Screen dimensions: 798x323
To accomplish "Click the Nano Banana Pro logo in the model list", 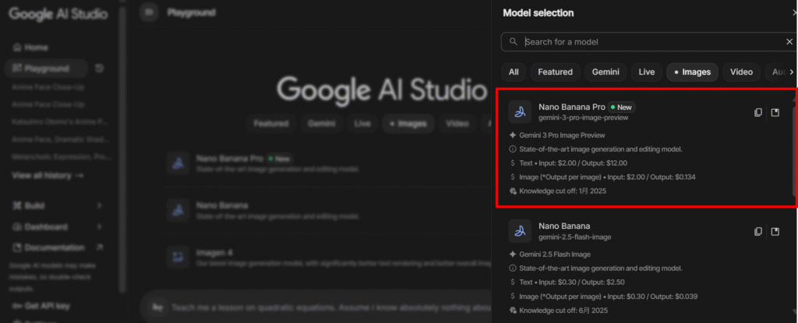I will [x=520, y=112].
